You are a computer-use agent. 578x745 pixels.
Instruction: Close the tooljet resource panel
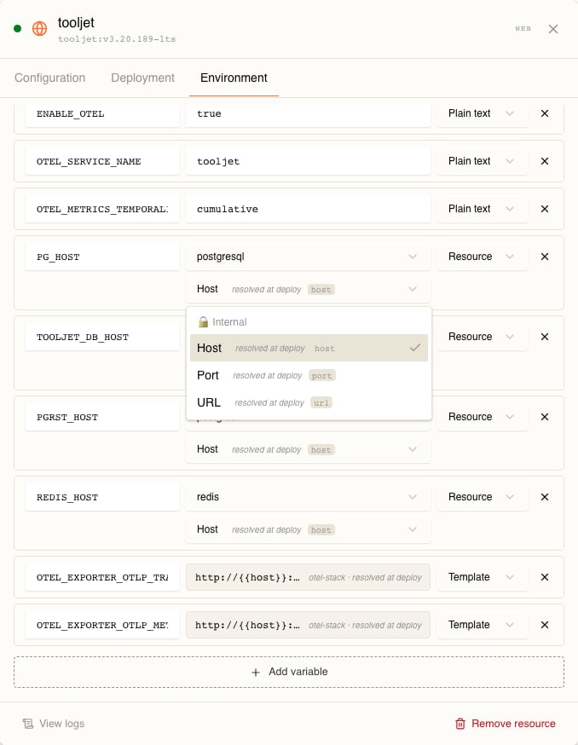[x=552, y=29]
